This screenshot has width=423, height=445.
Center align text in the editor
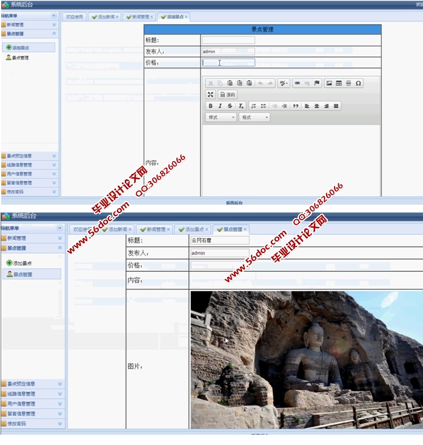coord(317,106)
